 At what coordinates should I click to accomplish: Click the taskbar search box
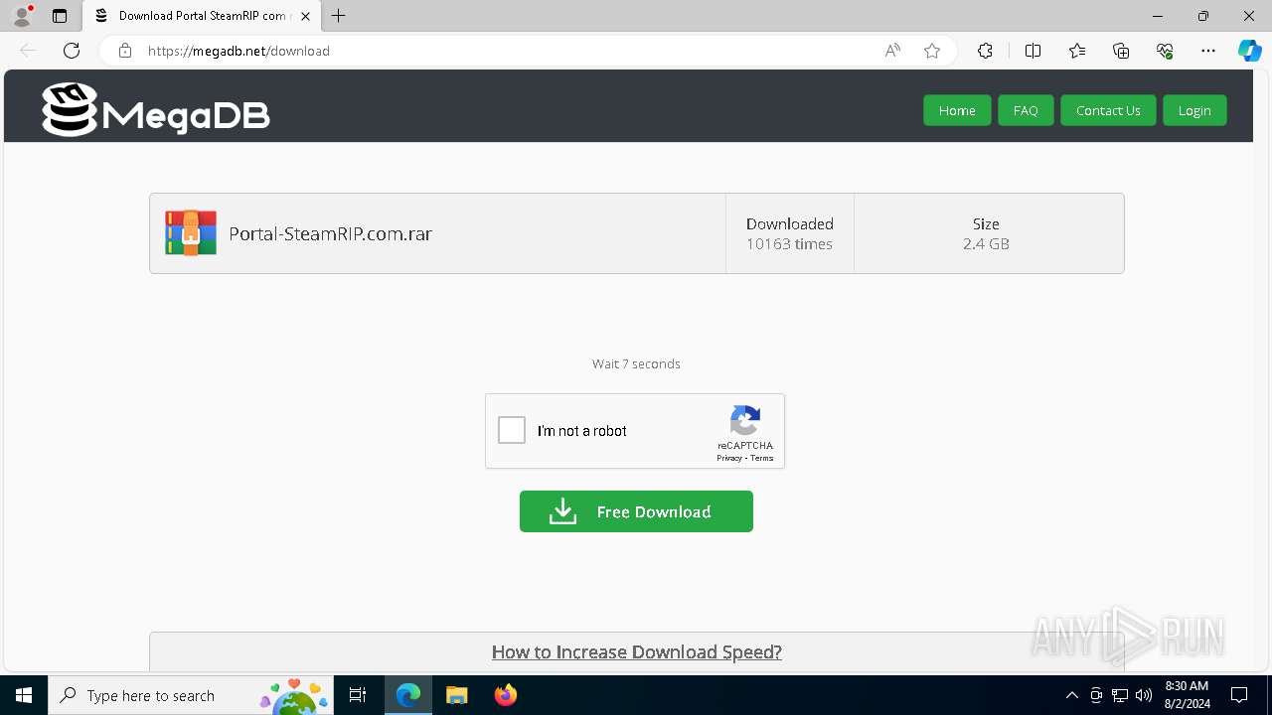(x=191, y=695)
